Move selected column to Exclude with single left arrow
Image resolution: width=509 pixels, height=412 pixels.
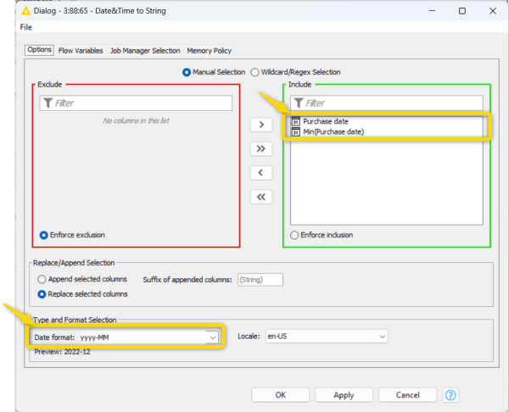coord(261,173)
